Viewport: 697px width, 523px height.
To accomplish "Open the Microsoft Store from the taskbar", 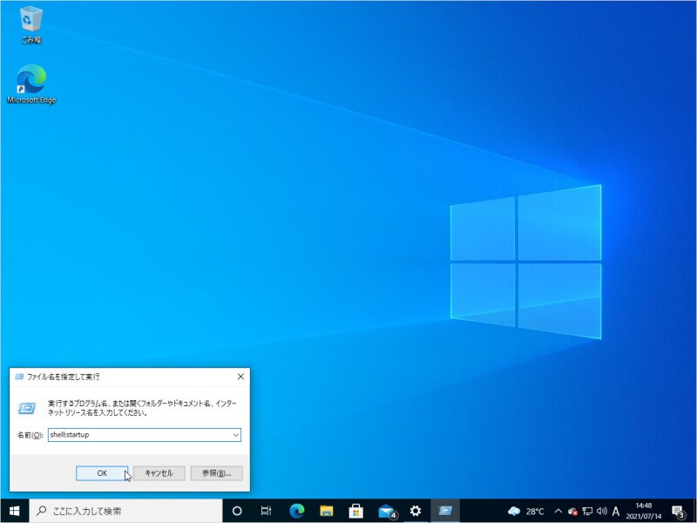I will (x=355, y=511).
